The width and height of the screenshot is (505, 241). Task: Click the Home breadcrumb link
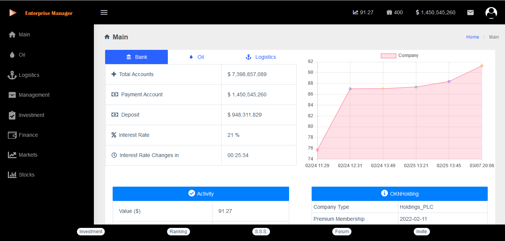[472, 37]
